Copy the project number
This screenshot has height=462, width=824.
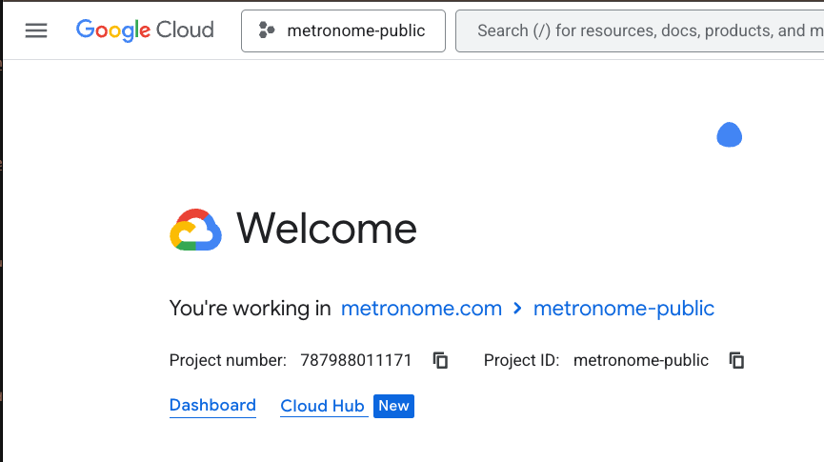pos(440,361)
